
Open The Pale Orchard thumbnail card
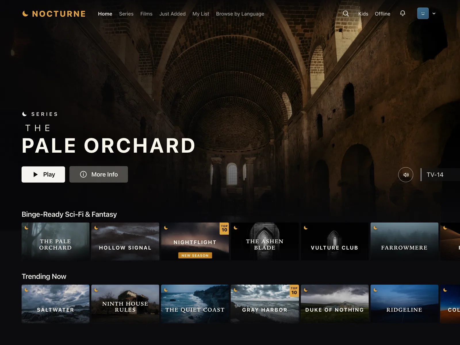point(55,241)
